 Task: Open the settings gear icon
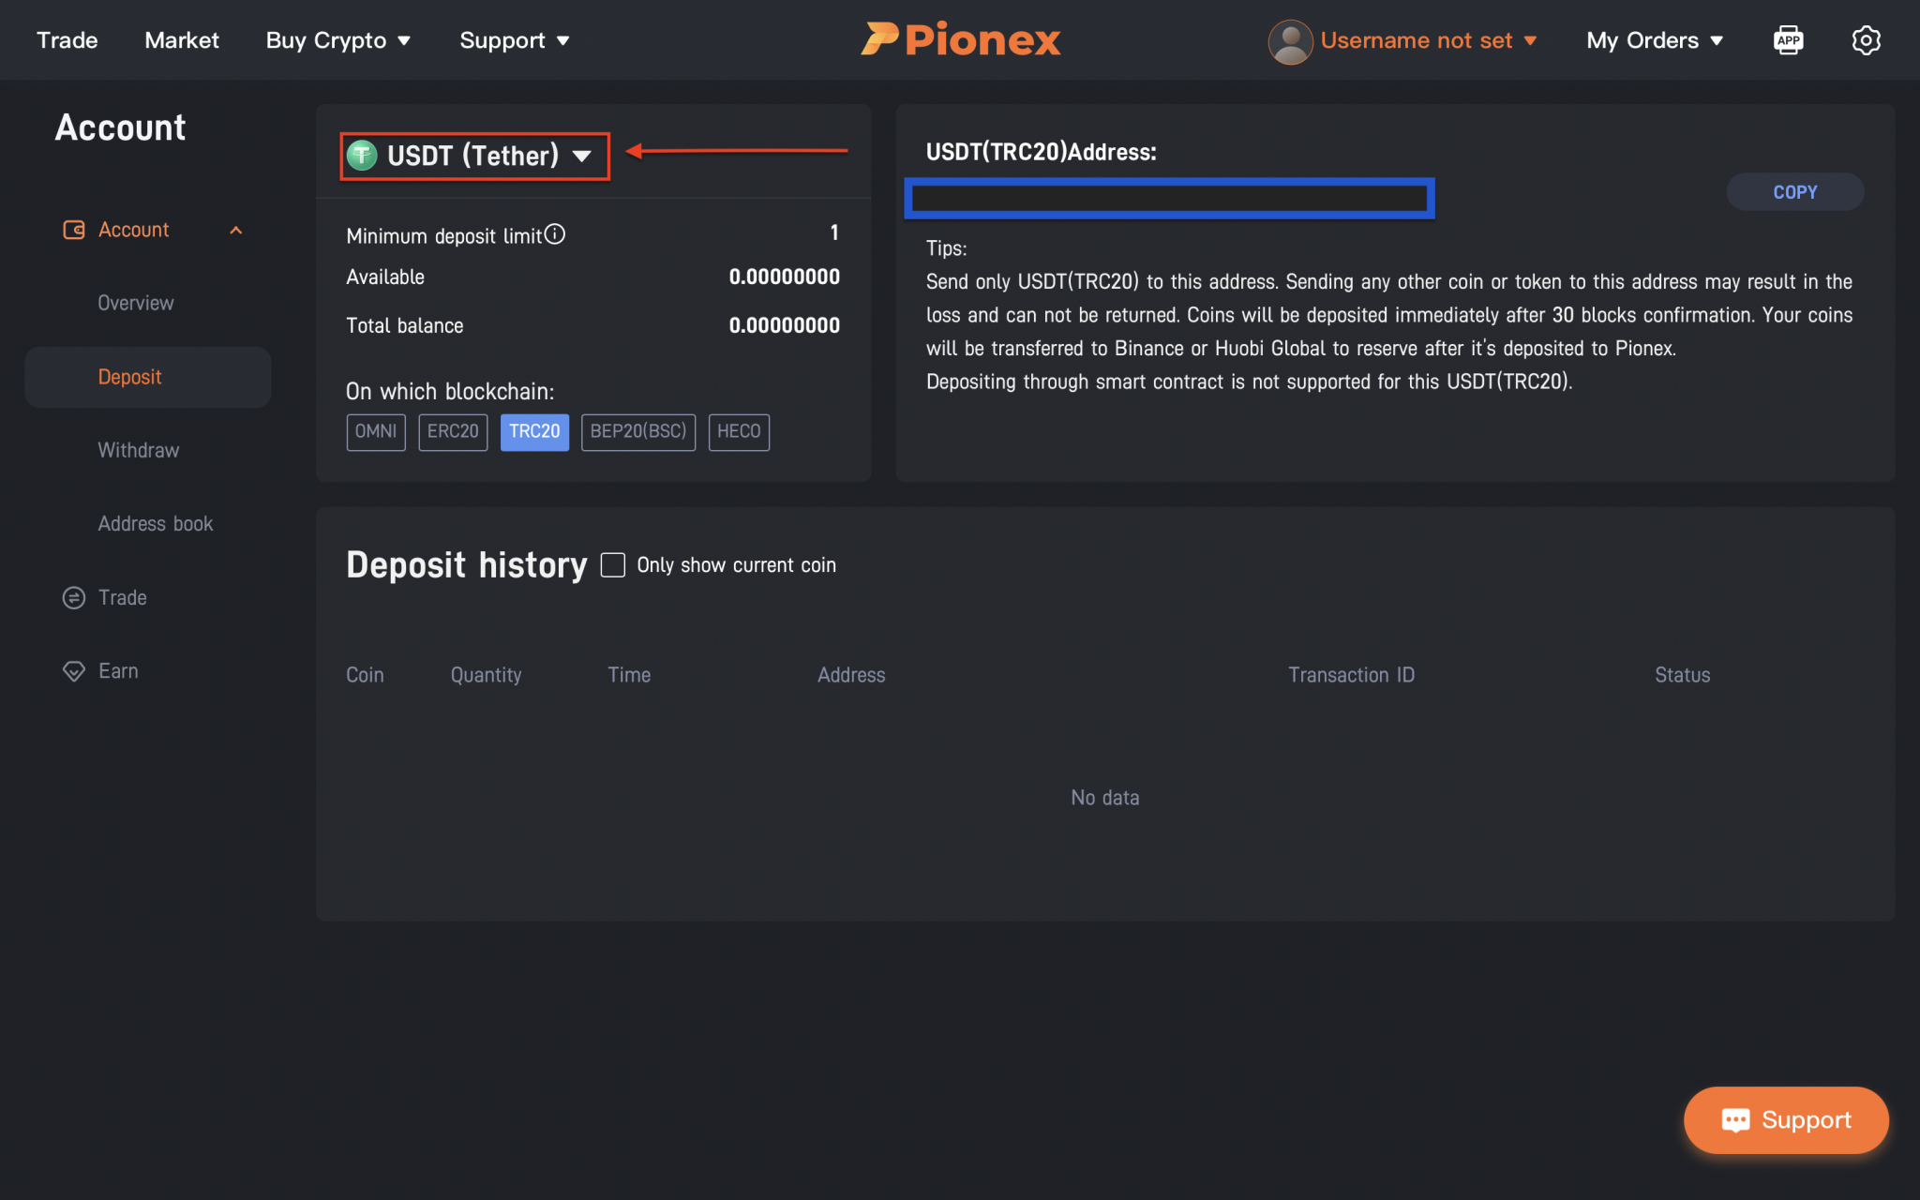click(x=1866, y=39)
